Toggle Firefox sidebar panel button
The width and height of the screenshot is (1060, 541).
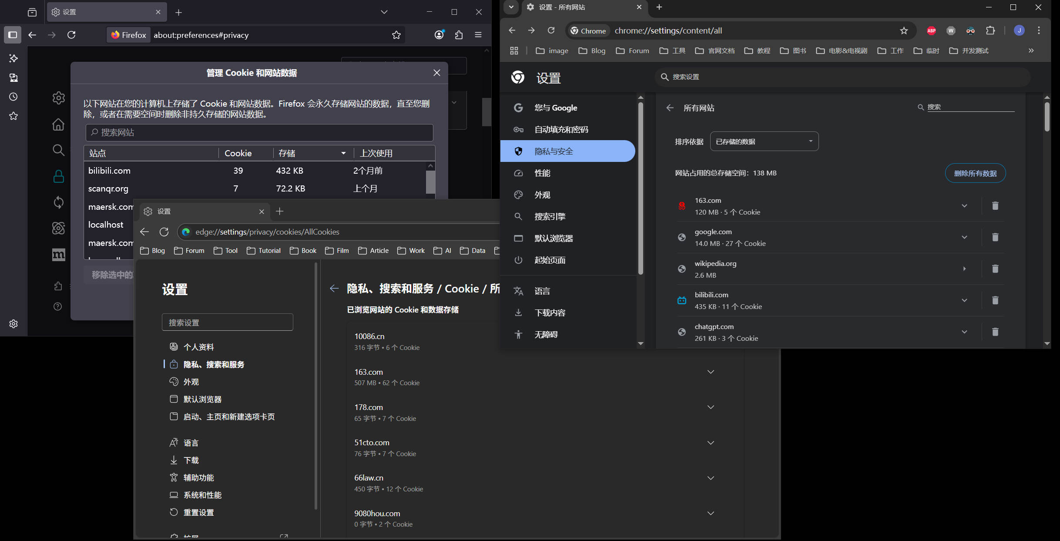point(13,35)
